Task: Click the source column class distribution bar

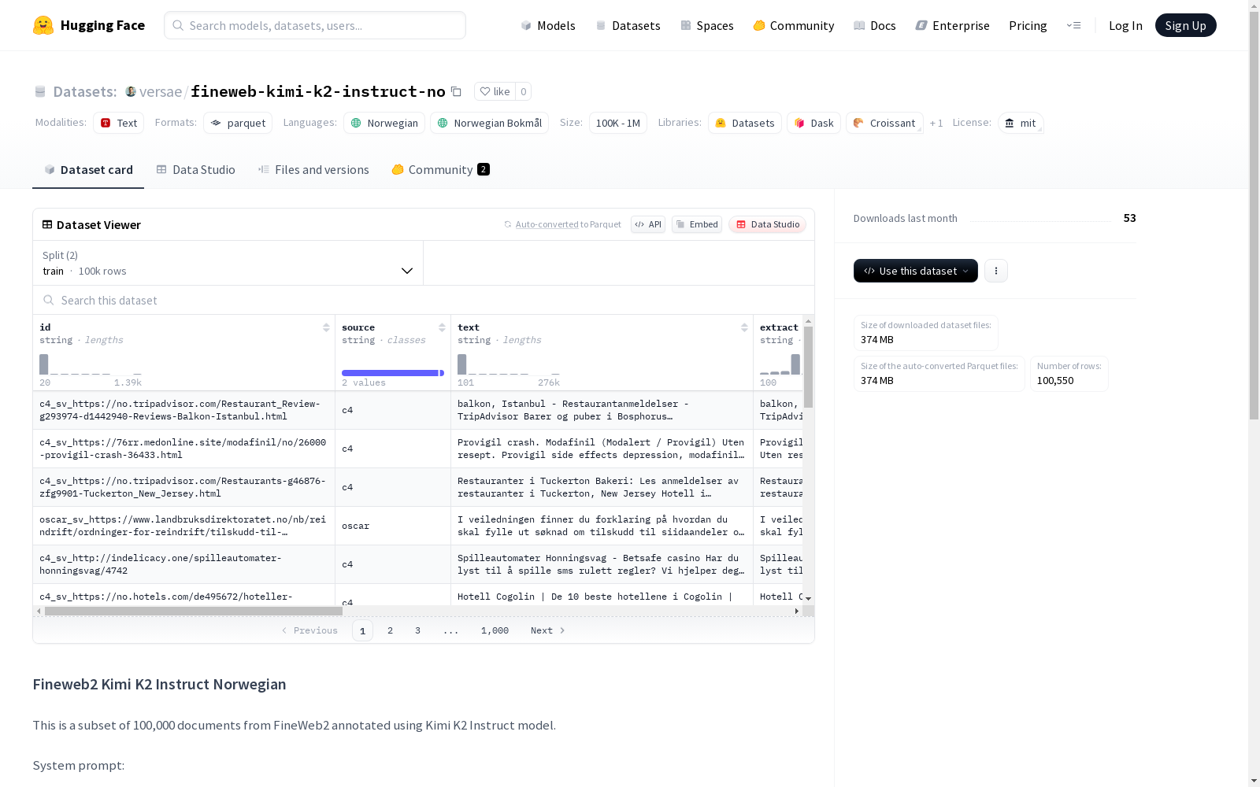Action: click(392, 373)
